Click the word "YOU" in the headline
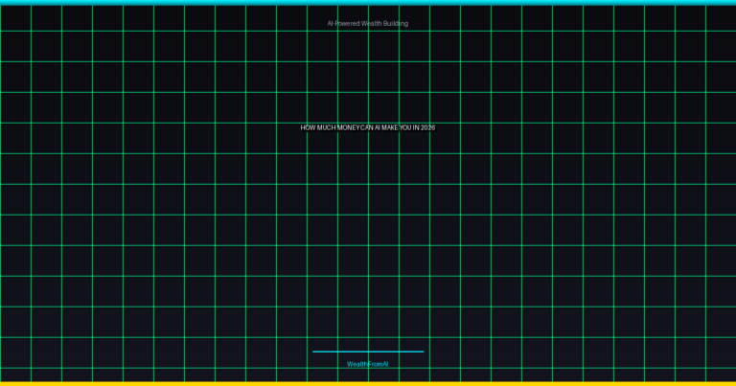The image size is (736, 386). point(406,127)
